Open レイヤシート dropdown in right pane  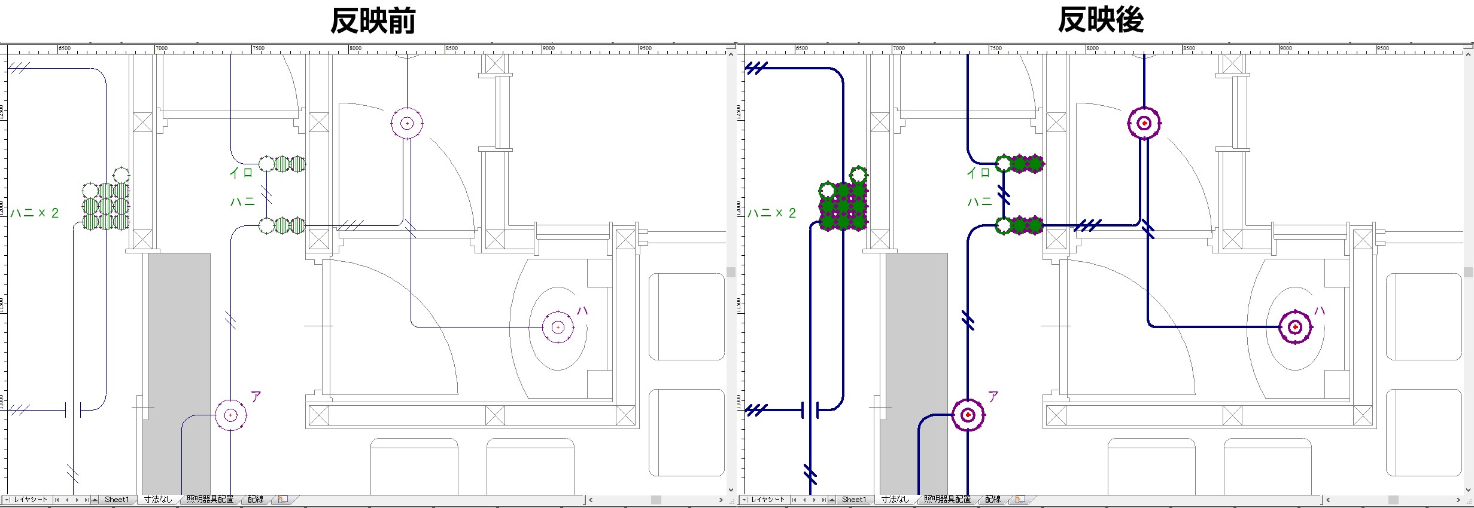(x=744, y=500)
